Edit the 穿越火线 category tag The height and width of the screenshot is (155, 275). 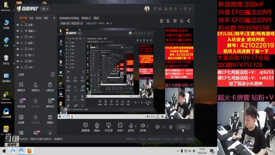[71, 23]
